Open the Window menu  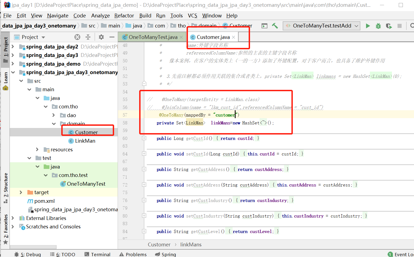point(212,16)
